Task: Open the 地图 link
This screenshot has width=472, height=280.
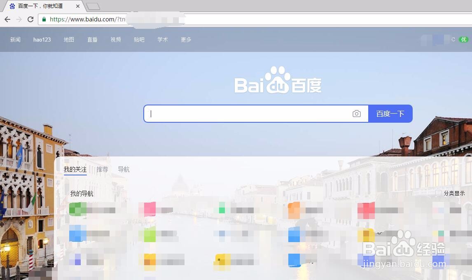Action: pos(69,40)
